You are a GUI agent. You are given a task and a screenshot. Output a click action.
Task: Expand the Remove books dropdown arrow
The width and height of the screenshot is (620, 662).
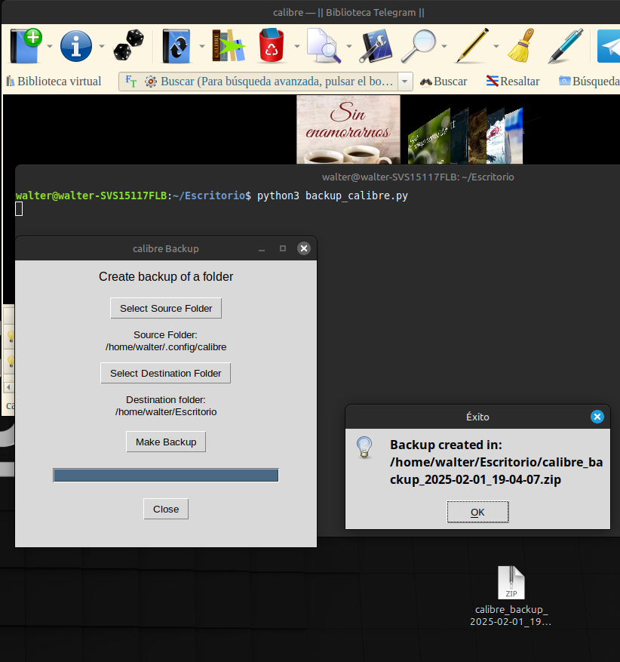click(x=297, y=45)
